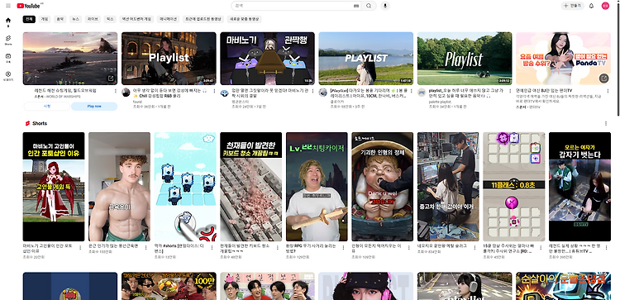
Task: Click channel avatar under 마비노기 관짝행 video
Action: [x=224, y=93]
